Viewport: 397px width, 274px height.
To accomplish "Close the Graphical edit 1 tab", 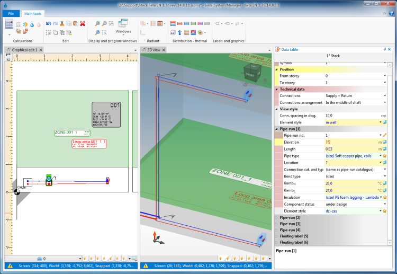I will [41, 50].
